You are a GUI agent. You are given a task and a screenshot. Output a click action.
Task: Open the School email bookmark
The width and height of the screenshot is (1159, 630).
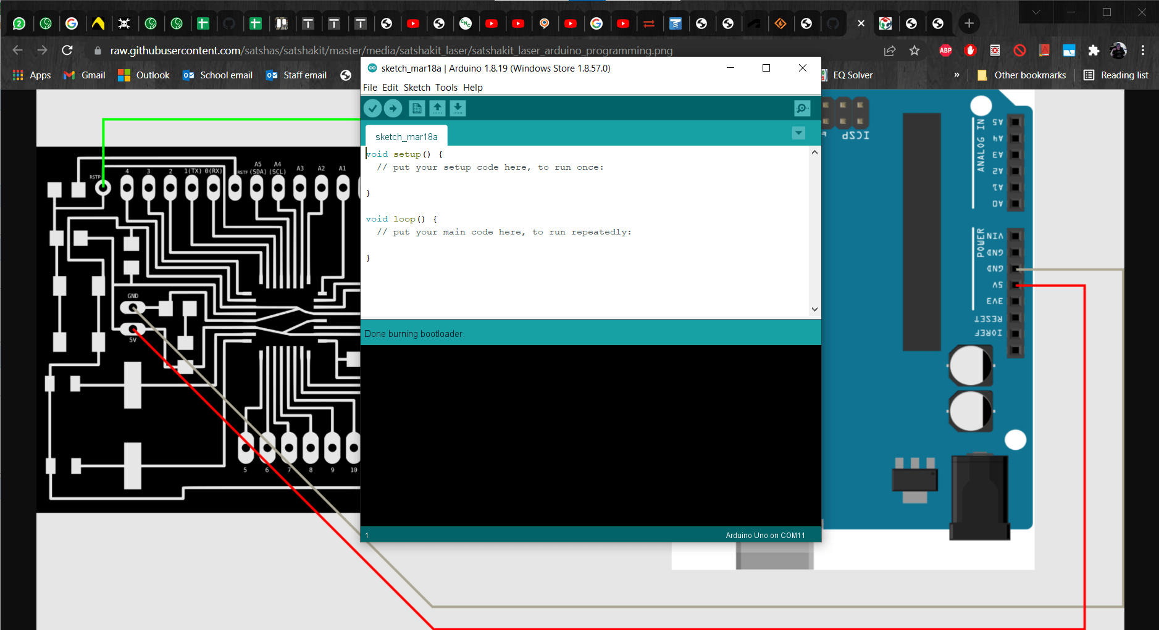pyautogui.click(x=218, y=75)
